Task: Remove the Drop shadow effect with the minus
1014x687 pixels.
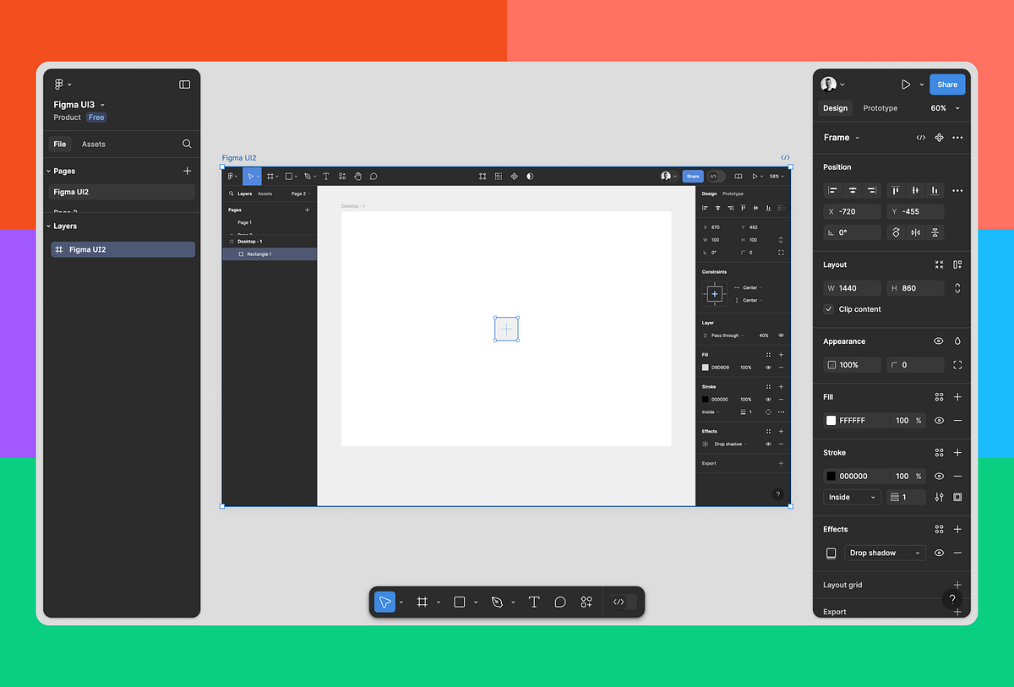Action: [957, 553]
